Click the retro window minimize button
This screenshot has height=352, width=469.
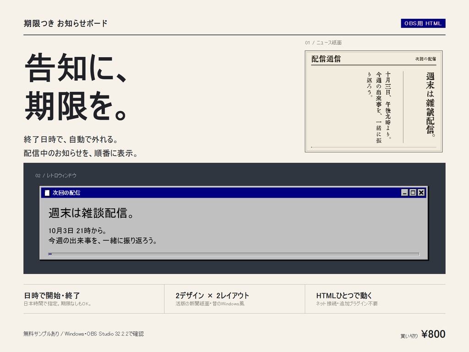point(404,192)
